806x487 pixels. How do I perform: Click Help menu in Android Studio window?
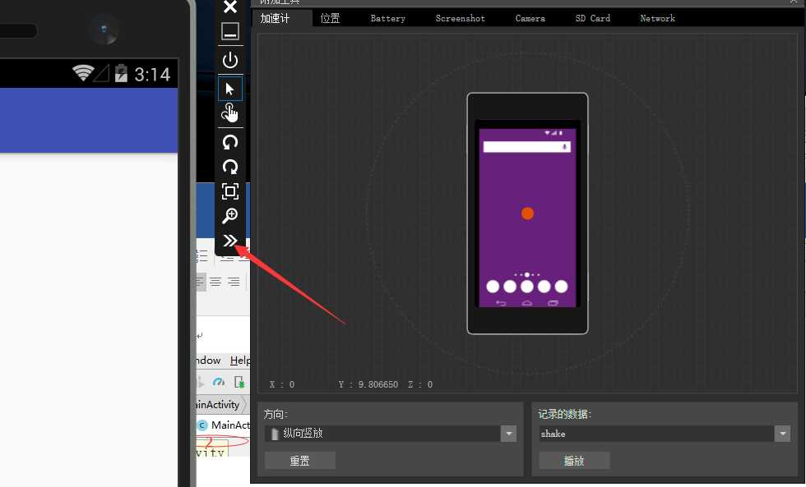[x=239, y=361]
